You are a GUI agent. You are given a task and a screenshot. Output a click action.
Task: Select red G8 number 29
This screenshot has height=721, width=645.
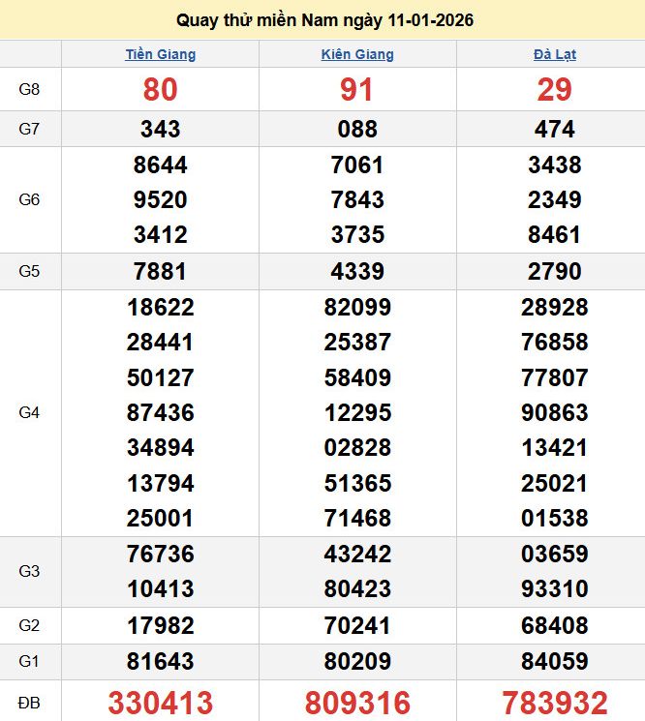[x=554, y=90]
